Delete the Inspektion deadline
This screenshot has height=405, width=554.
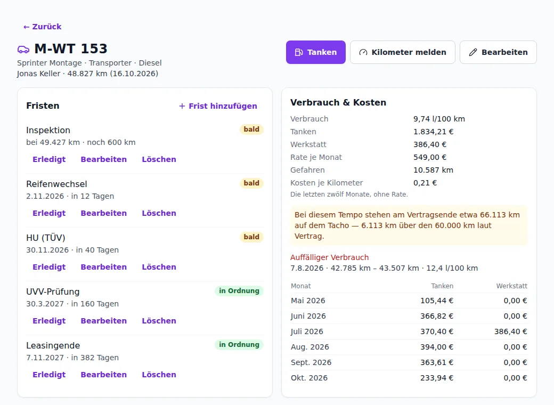click(159, 159)
